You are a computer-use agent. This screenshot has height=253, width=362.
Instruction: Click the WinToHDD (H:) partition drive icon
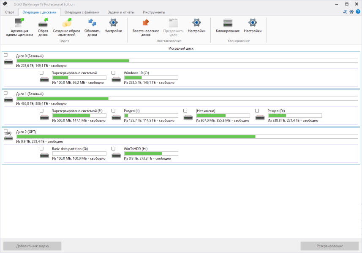click(x=116, y=156)
